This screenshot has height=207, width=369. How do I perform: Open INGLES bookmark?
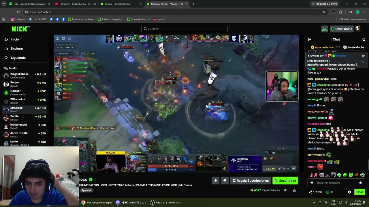pos(40,19)
